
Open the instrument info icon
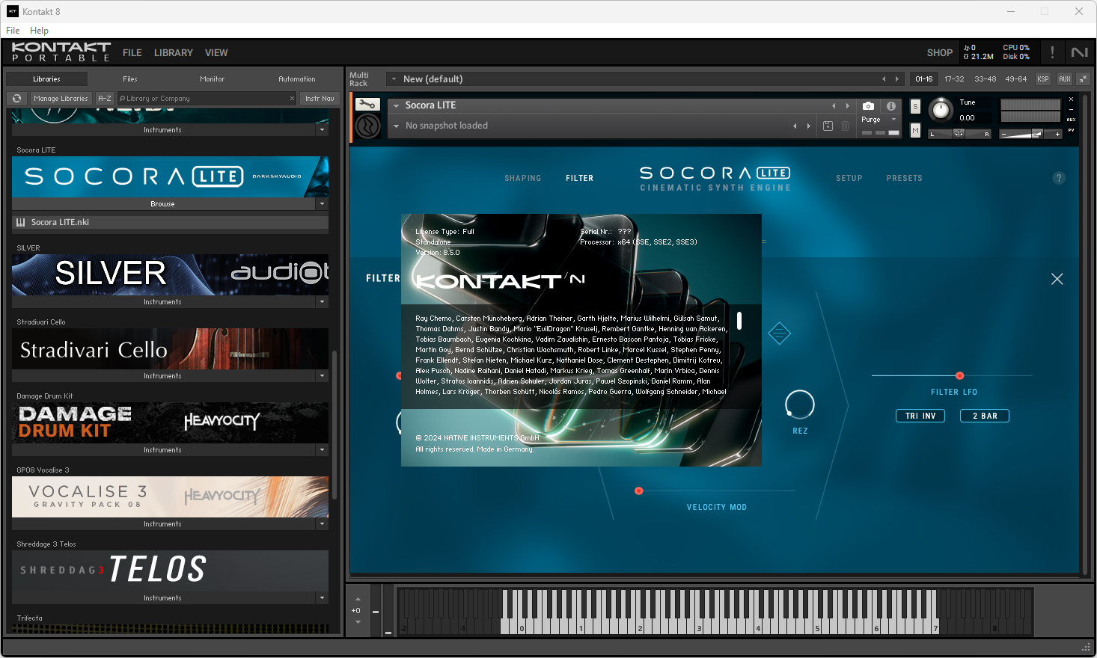coord(891,106)
